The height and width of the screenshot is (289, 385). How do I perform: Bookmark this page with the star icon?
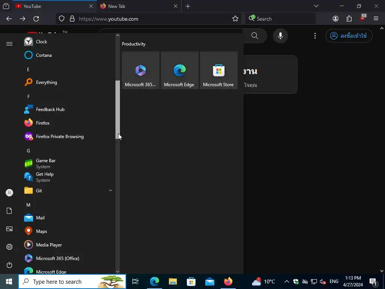coord(235,19)
